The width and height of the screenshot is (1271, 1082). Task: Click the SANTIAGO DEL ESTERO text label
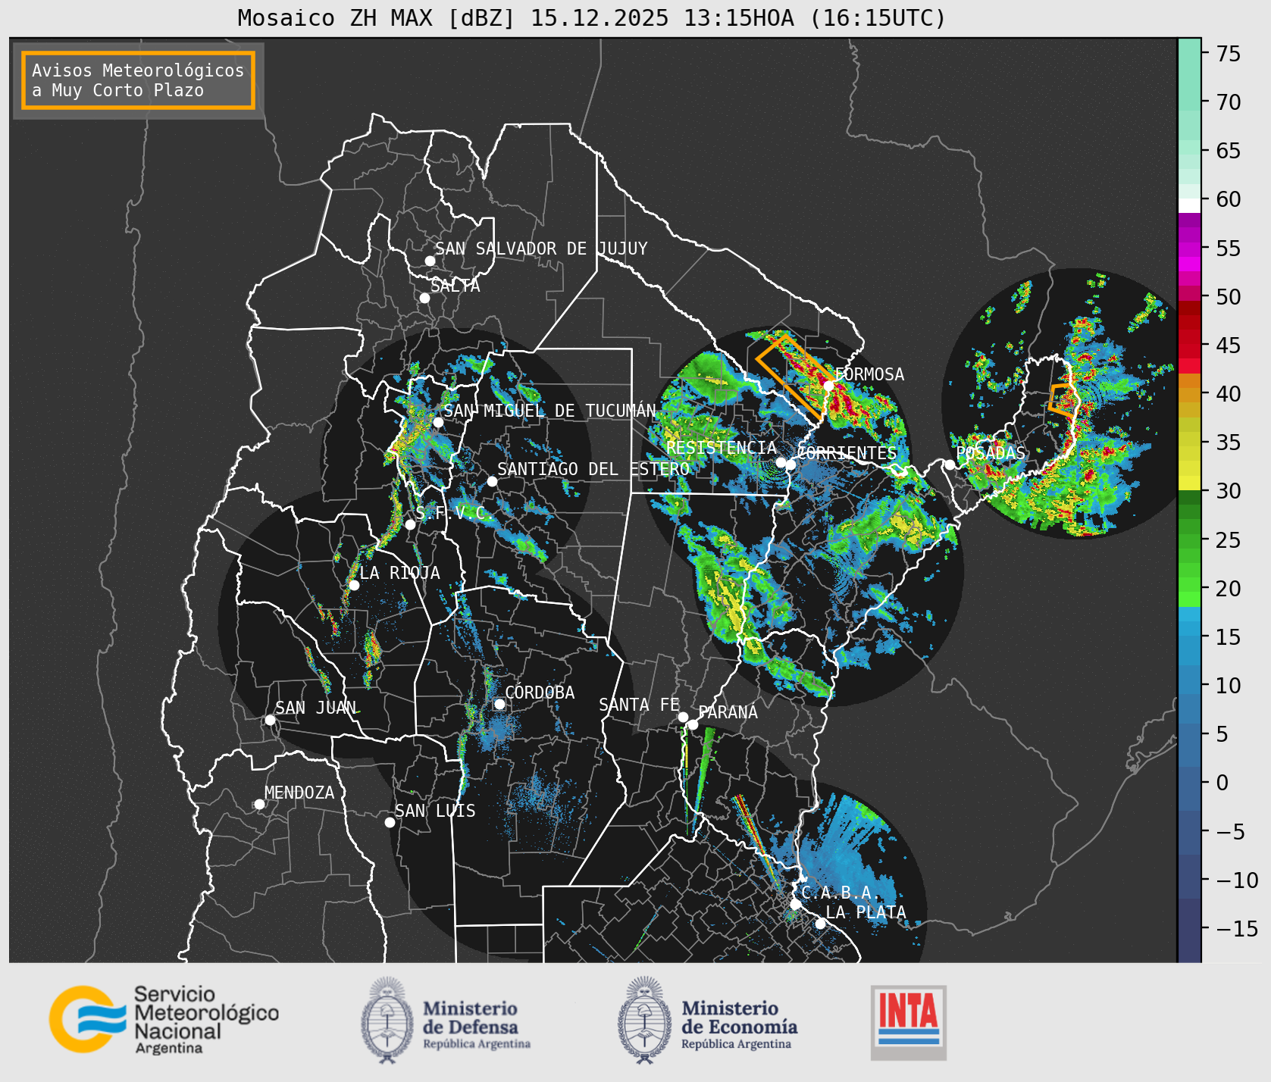coord(593,469)
